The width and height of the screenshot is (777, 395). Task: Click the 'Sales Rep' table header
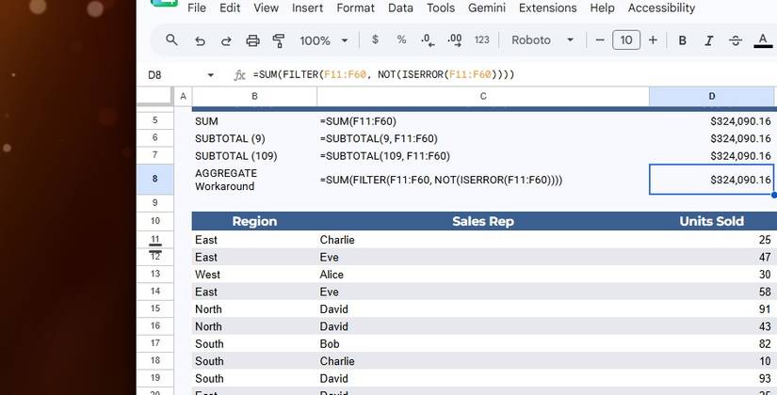click(x=482, y=221)
